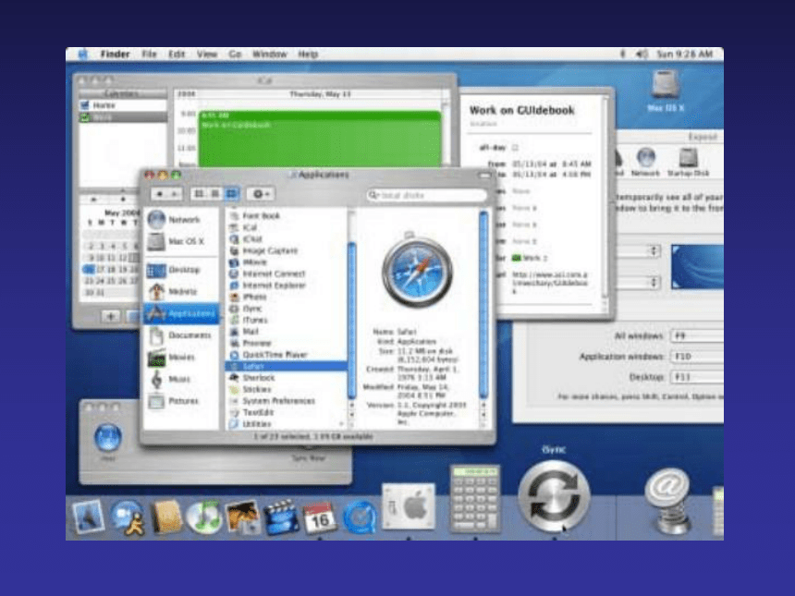Switch Finder to list view
Screen dimensions: 795x596
pyautogui.click(x=215, y=194)
